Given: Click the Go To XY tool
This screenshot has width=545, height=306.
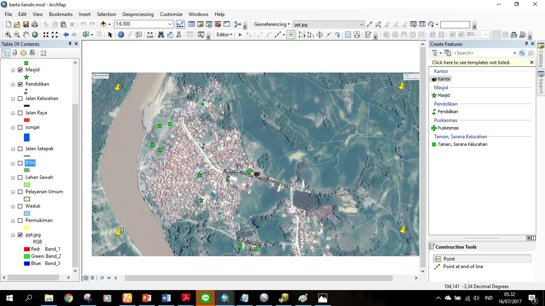Looking at the screenshot, I should (178, 35).
